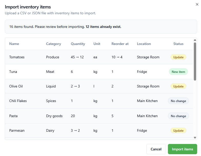Click the Update badge for Parmesan
Viewport: 201px width, 156px height.
(x=178, y=130)
